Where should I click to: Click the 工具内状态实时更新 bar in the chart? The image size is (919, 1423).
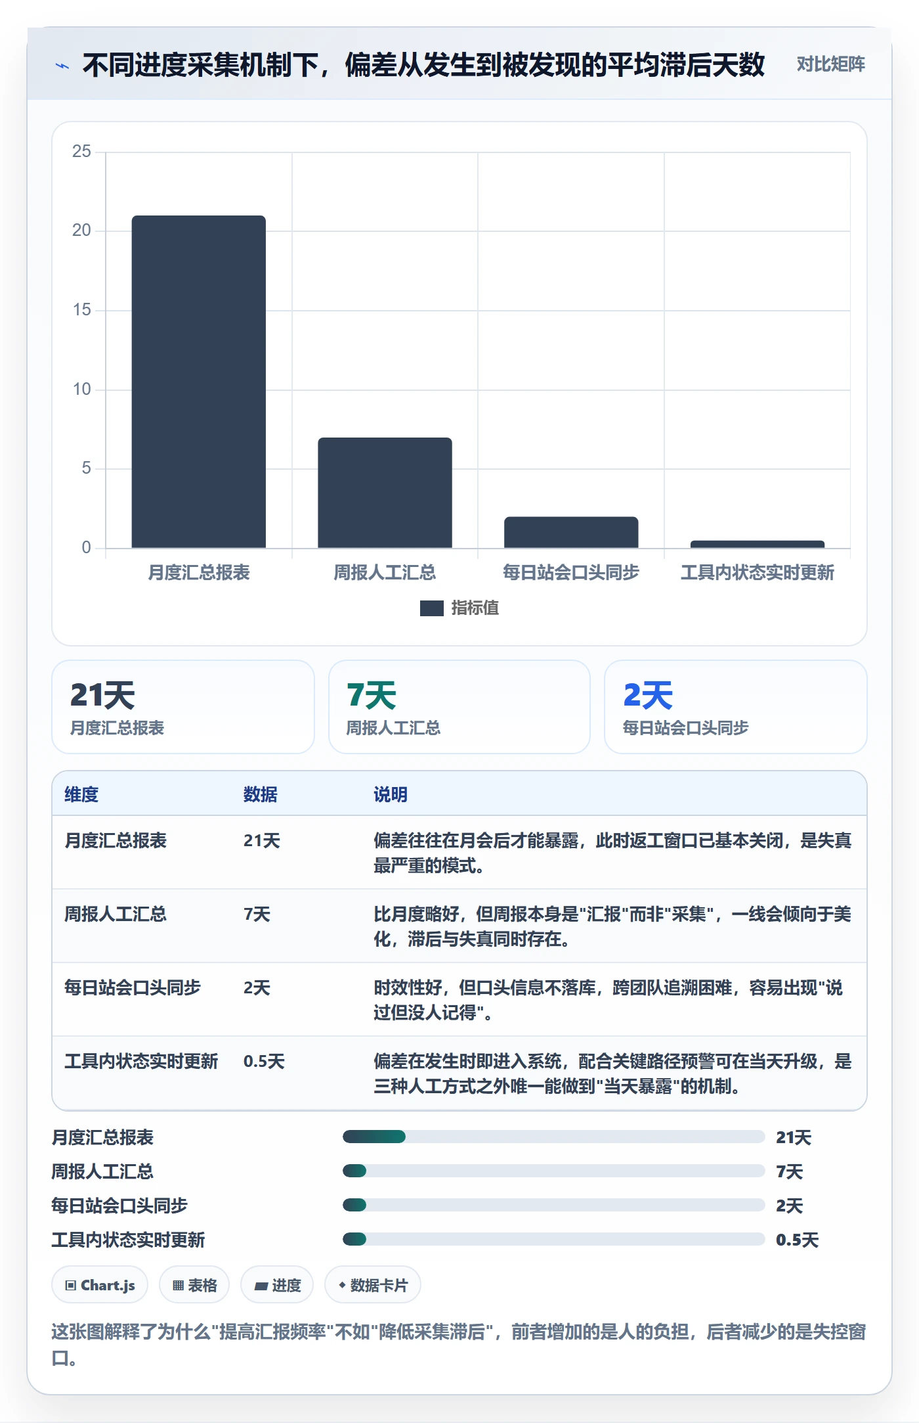click(x=758, y=544)
